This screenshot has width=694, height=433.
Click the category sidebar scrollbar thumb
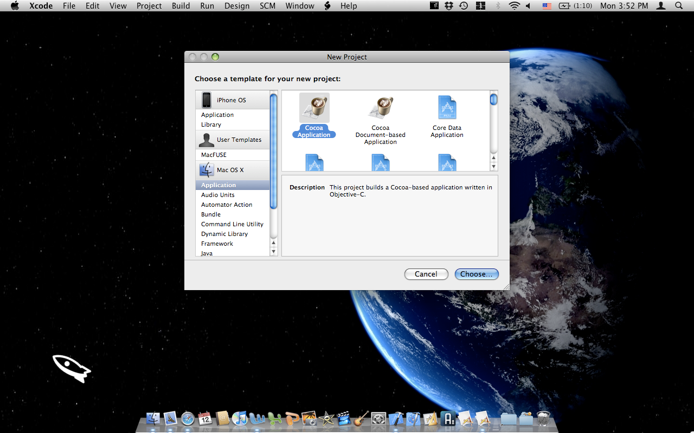pos(273,150)
